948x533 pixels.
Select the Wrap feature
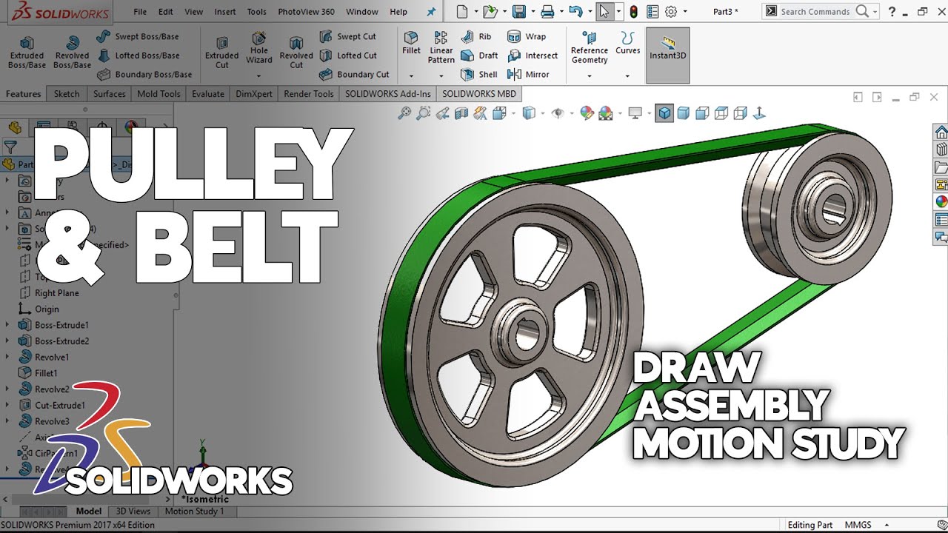[x=527, y=36]
